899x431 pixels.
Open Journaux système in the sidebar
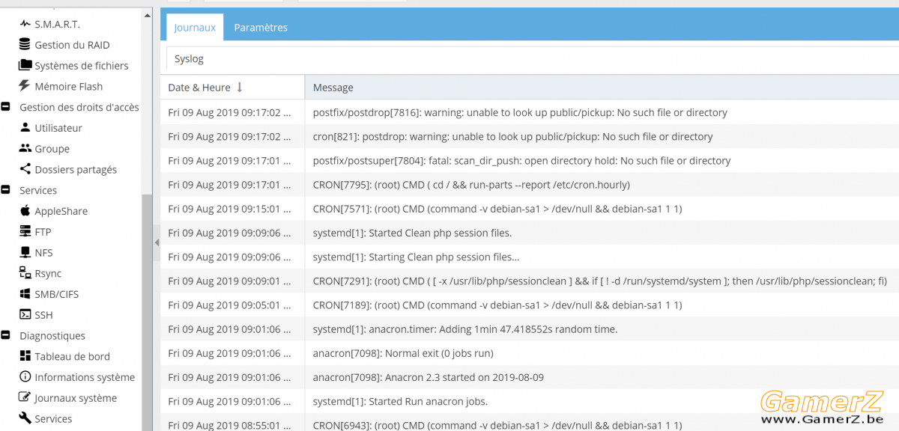[x=76, y=398]
